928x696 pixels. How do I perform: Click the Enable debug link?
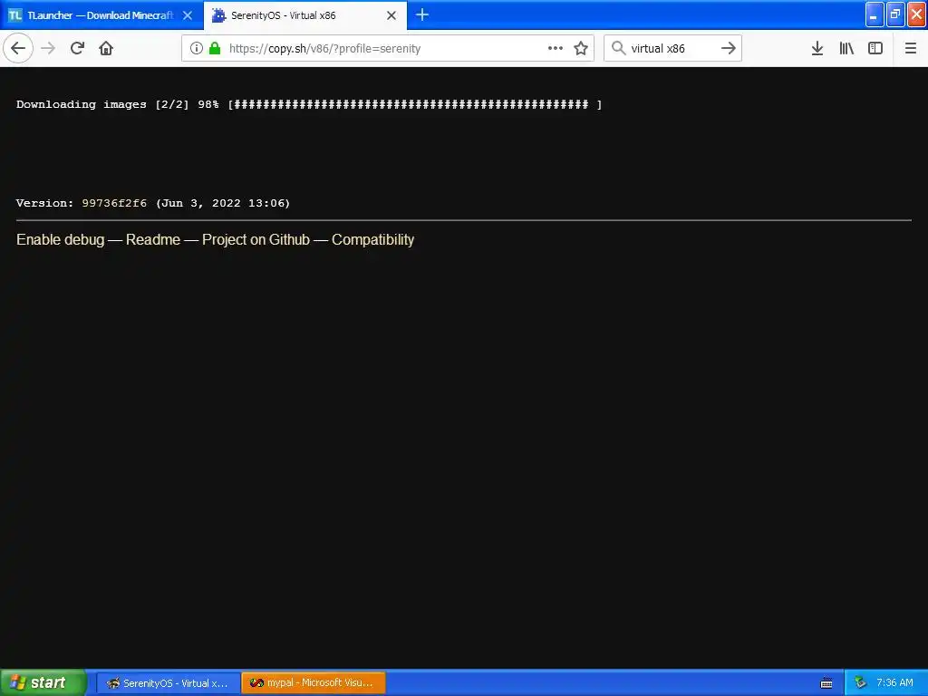click(61, 239)
